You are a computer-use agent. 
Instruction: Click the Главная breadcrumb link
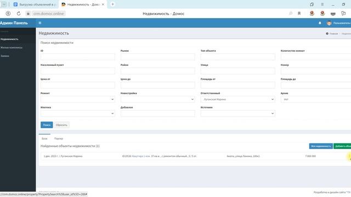[x=333, y=34]
